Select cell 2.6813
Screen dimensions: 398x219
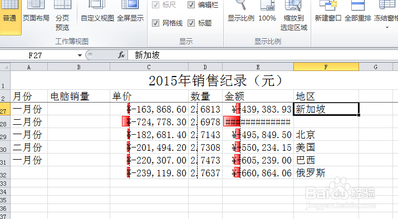(205, 109)
